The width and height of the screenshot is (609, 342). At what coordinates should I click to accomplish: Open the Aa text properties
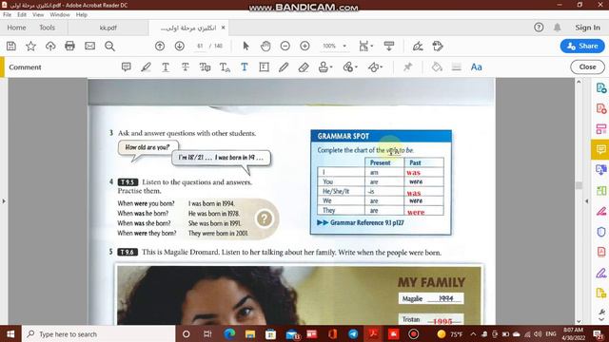click(476, 67)
